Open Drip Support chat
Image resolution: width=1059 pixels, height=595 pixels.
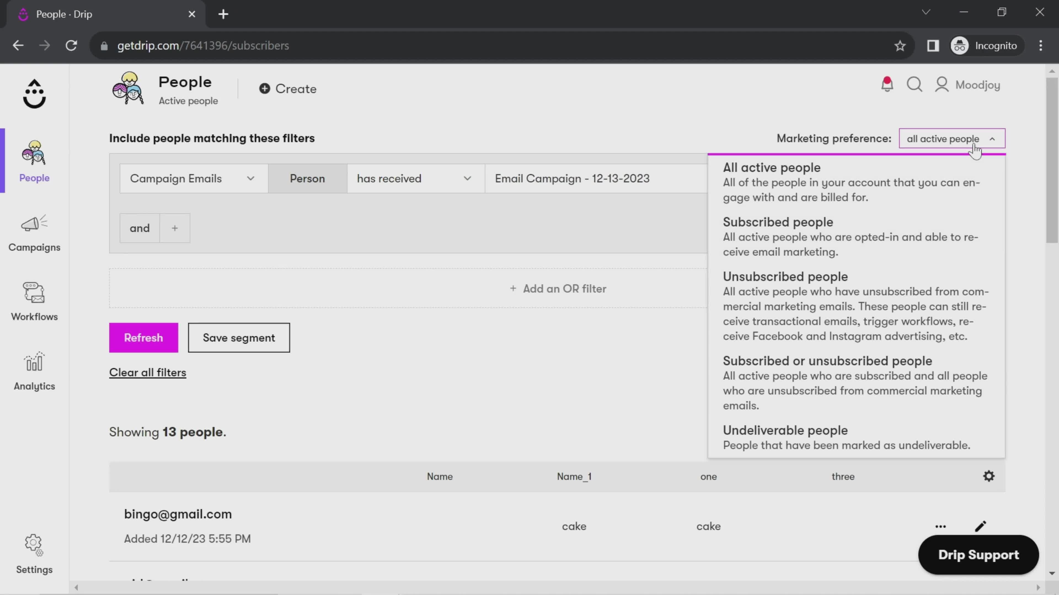[x=978, y=555]
